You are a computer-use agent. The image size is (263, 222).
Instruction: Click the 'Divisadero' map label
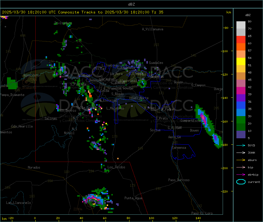pos(63,23)
